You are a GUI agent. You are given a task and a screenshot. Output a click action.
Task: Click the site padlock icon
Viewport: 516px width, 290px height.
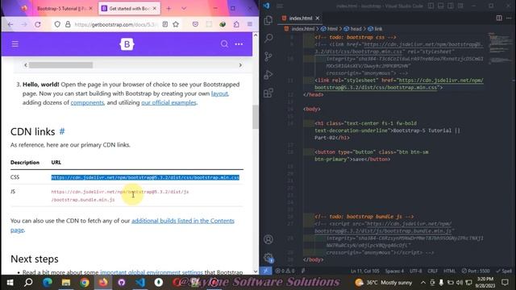tap(68, 24)
